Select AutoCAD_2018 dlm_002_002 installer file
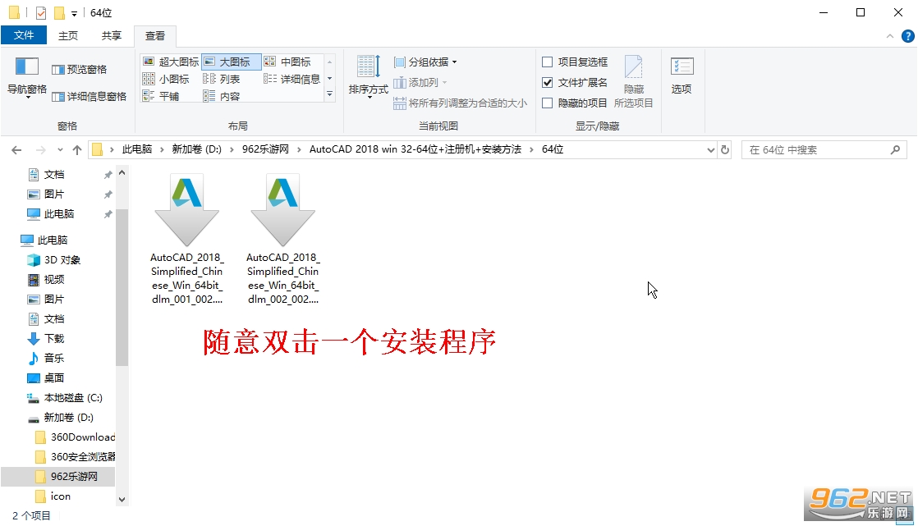This screenshot has height=526, width=918. tap(282, 239)
